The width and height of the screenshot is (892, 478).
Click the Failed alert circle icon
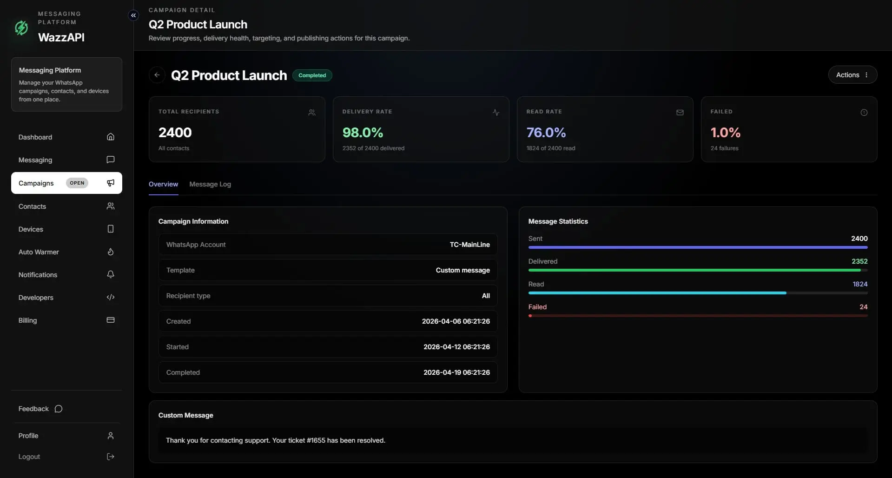point(864,113)
